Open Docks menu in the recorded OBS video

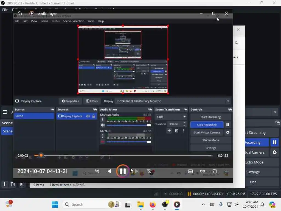pyautogui.click(x=44, y=21)
